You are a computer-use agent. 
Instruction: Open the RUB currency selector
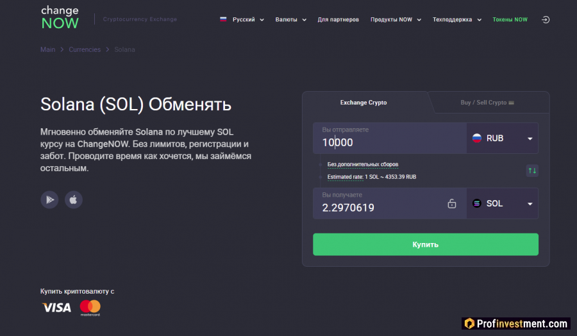502,139
